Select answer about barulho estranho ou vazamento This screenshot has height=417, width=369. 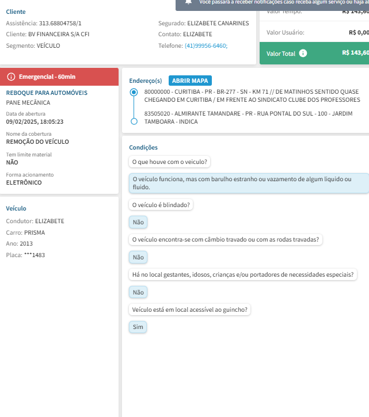coord(249,183)
